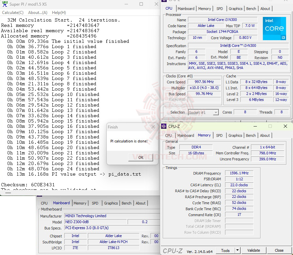Click the Checksum: 6C0E3431 line
The height and width of the screenshot is (255, 293).
point(28,185)
